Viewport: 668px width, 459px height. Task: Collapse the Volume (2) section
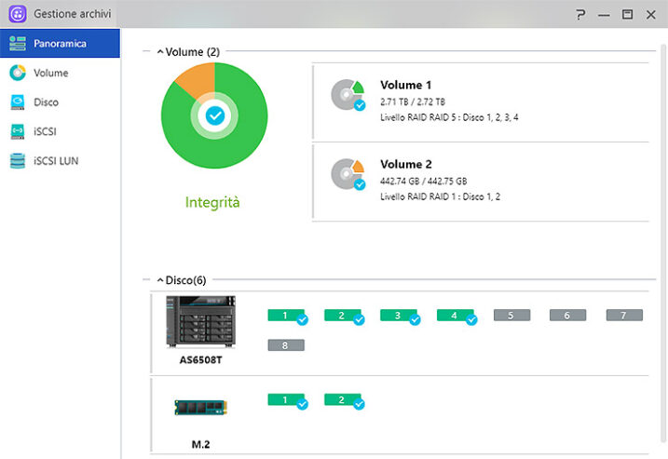pos(160,52)
